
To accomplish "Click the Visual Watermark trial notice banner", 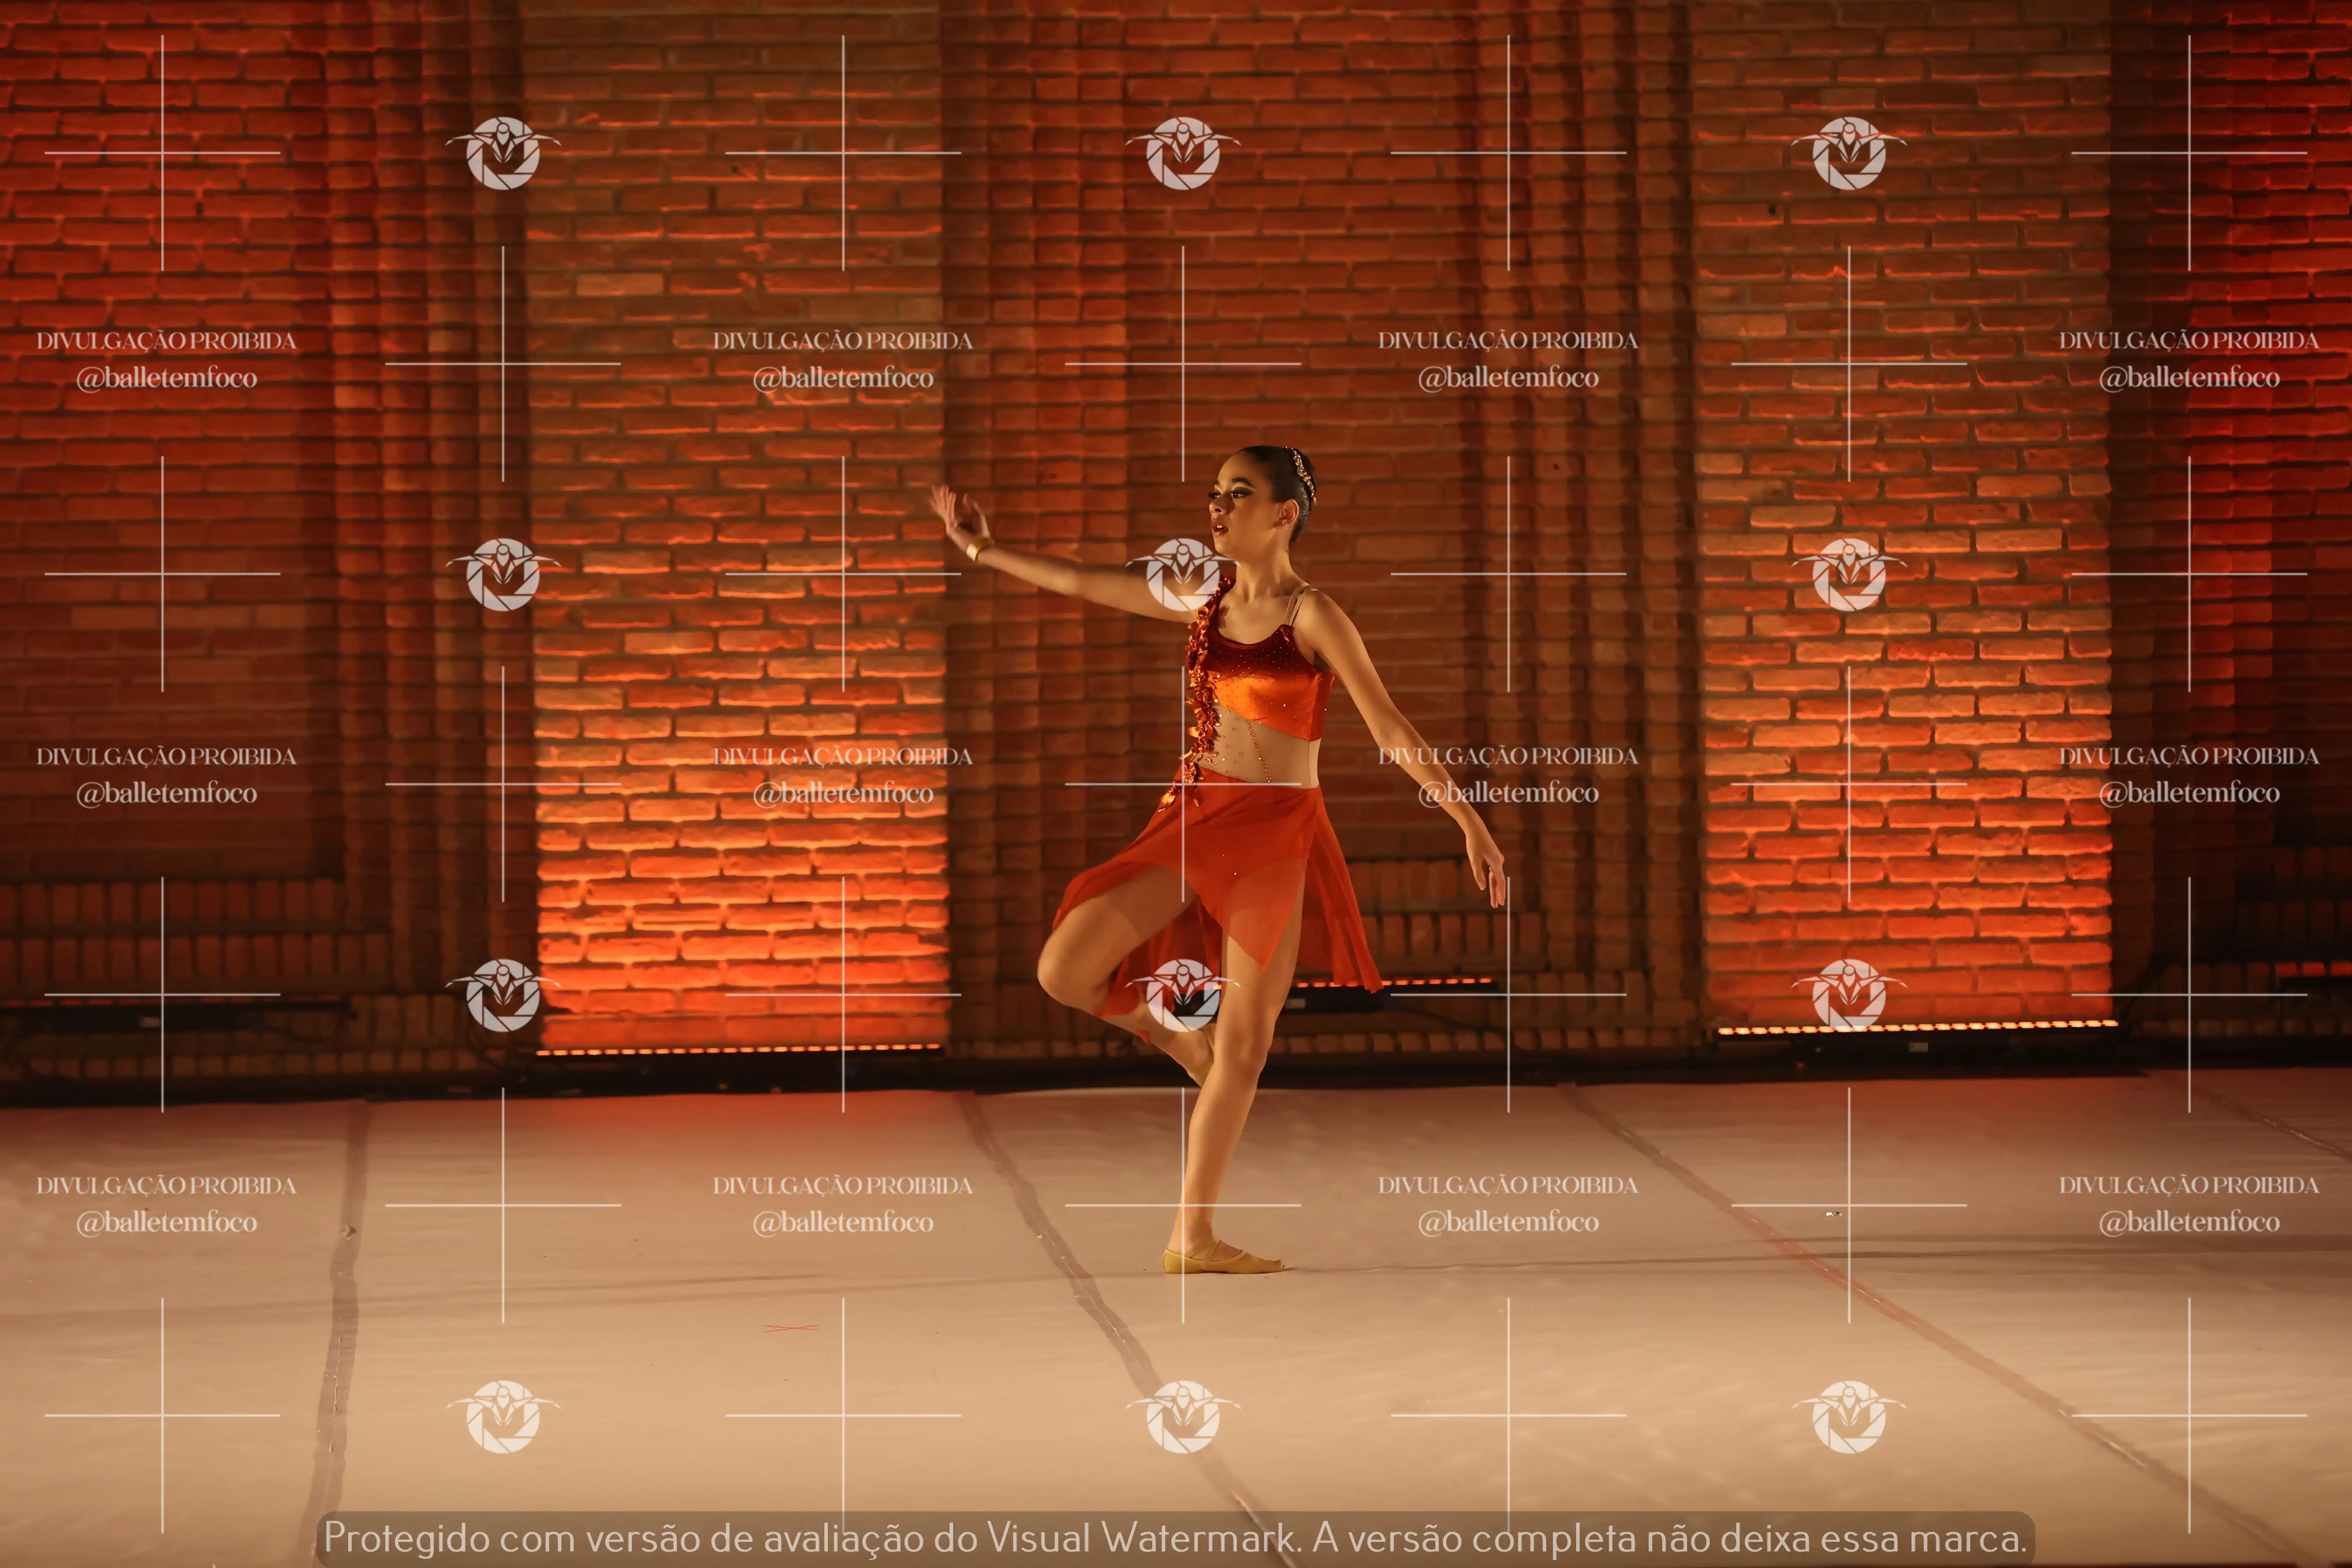I will (x=1175, y=1538).
